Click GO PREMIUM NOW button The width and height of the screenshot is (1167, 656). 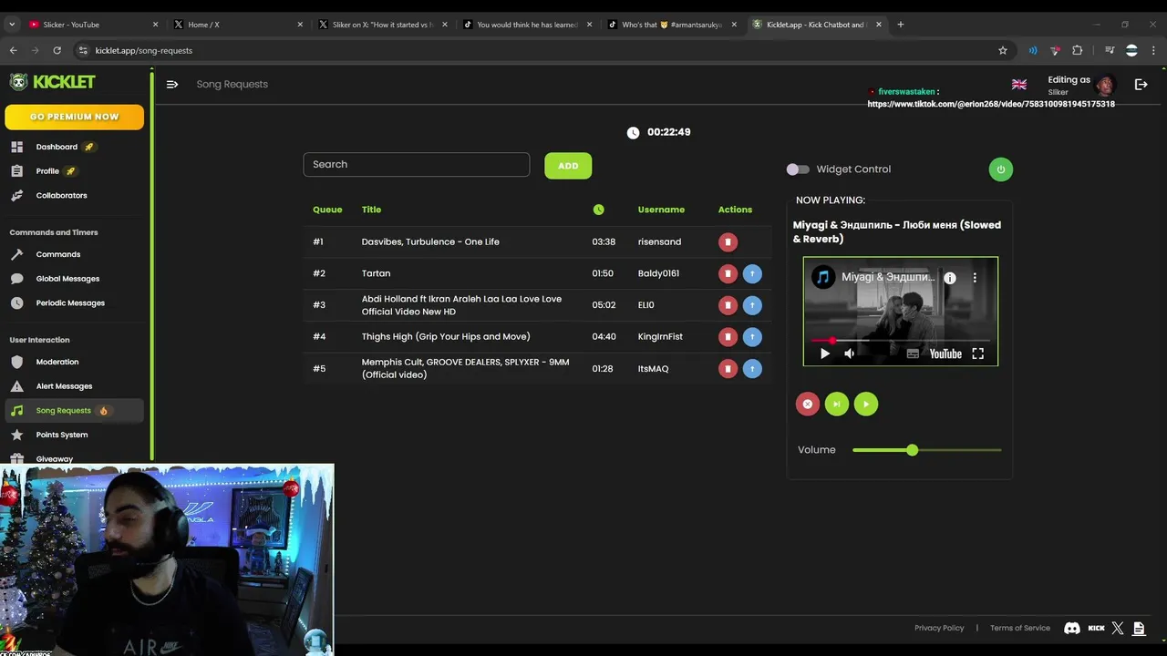(74, 117)
